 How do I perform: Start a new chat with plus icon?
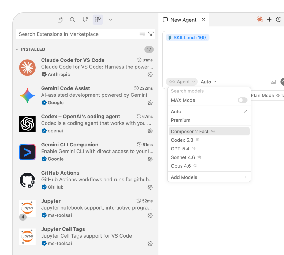(269, 20)
